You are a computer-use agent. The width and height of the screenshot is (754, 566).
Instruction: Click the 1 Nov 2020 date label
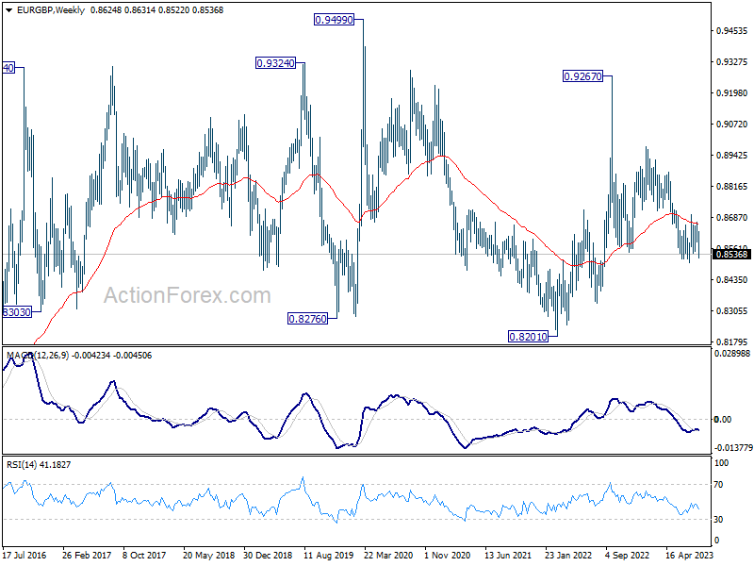(x=447, y=555)
